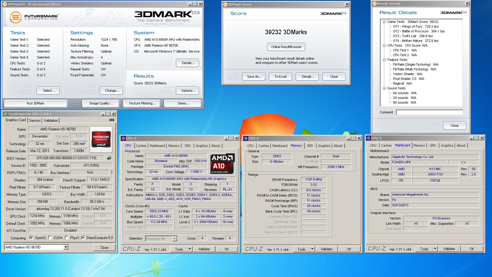
Task: Click Close button in Result Details window
Action: 455,126
